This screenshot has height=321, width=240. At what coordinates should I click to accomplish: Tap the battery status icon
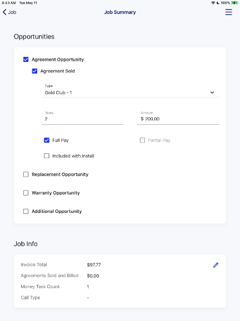pyautogui.click(x=234, y=3)
